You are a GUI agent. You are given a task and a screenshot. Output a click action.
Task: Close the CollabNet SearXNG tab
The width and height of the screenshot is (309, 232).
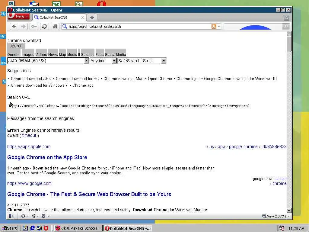coord(82,18)
